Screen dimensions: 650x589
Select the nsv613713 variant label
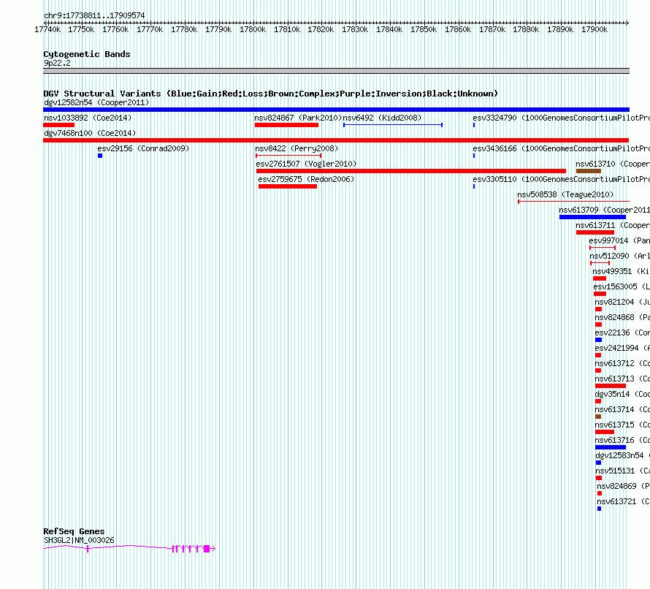[x=622, y=379]
